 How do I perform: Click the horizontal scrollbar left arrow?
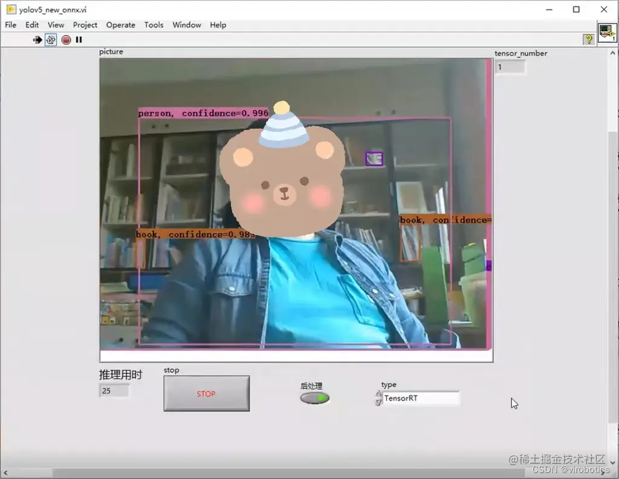pyautogui.click(x=5, y=474)
